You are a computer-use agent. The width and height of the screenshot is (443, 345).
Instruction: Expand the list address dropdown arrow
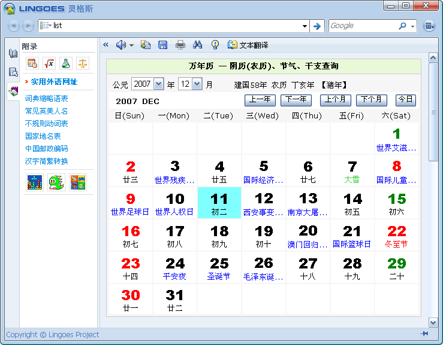[x=305, y=26]
